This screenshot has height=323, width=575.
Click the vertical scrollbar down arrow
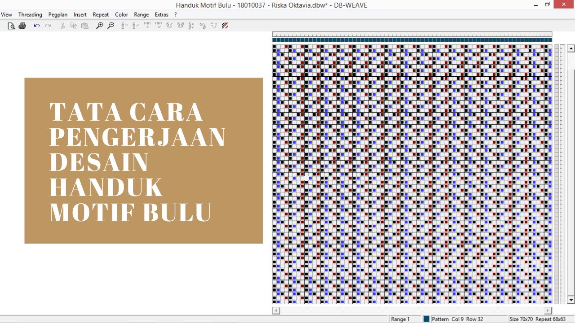[x=571, y=300]
